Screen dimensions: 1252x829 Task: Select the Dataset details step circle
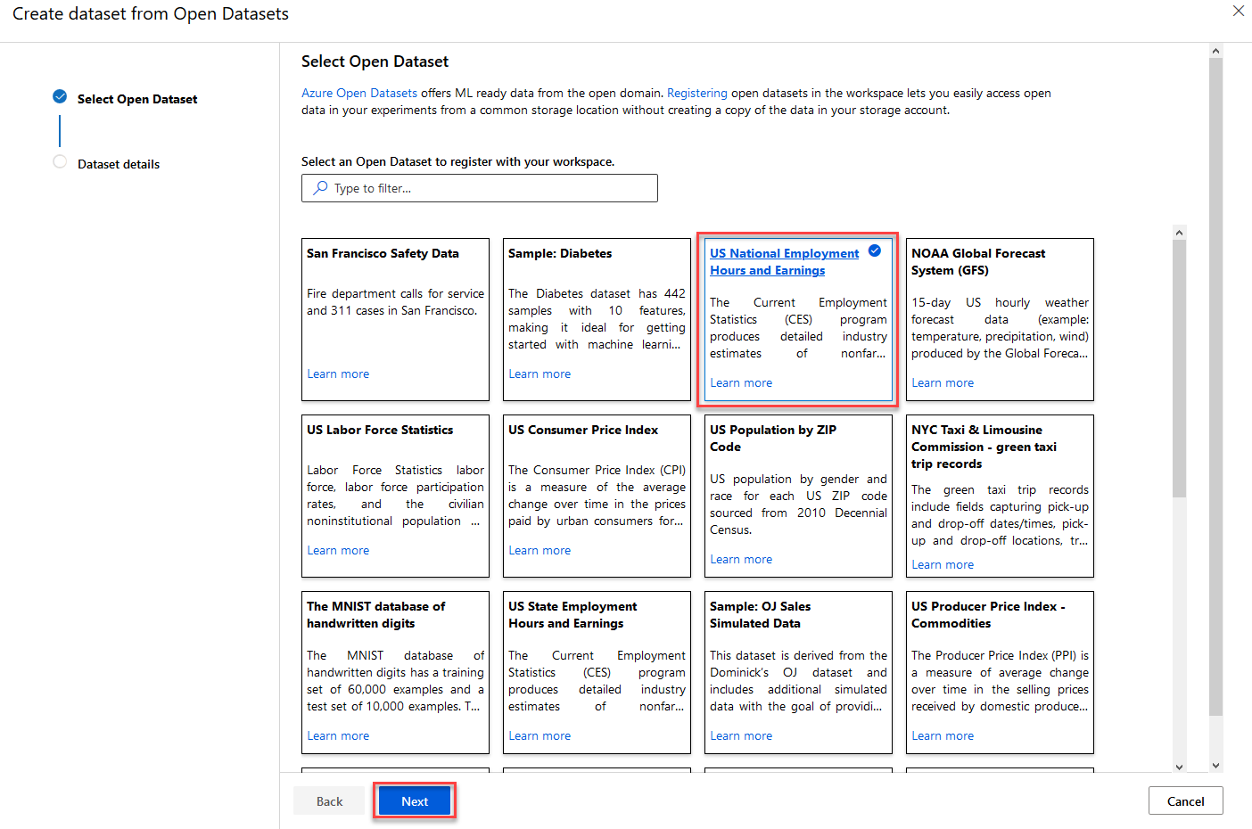(60, 161)
